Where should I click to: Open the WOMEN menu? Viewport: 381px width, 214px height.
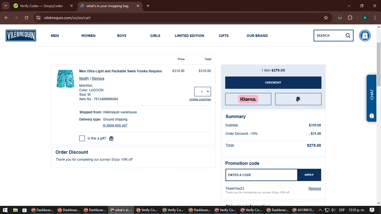(x=88, y=36)
